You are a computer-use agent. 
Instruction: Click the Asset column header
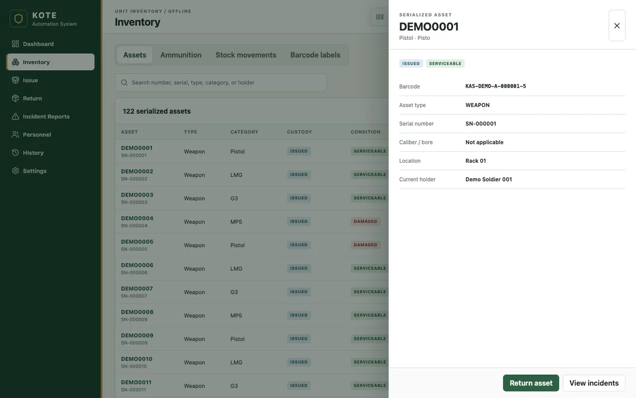(129, 132)
